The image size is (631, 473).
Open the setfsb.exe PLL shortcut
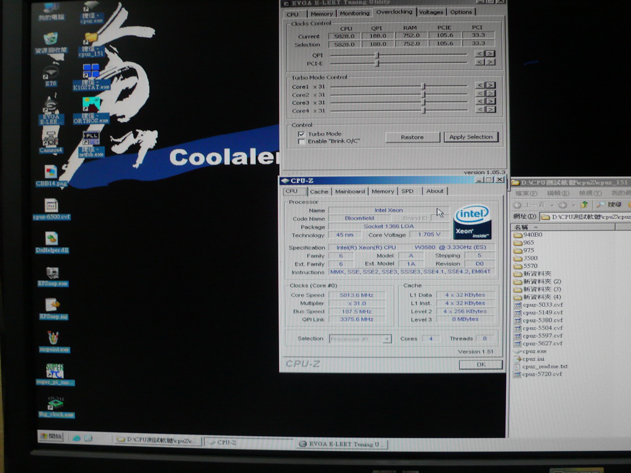pos(91,144)
